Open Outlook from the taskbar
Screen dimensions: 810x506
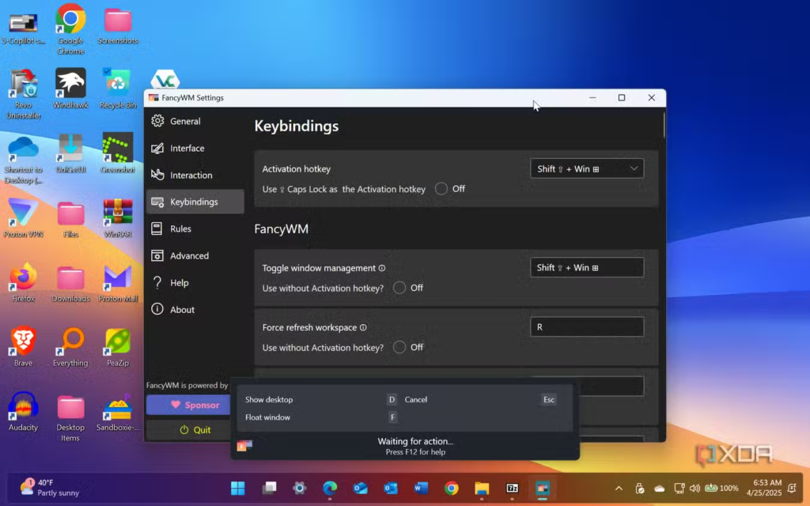point(391,488)
